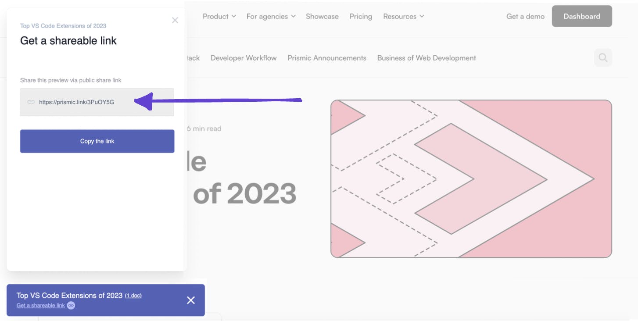Click the Get a demo link

[525, 16]
